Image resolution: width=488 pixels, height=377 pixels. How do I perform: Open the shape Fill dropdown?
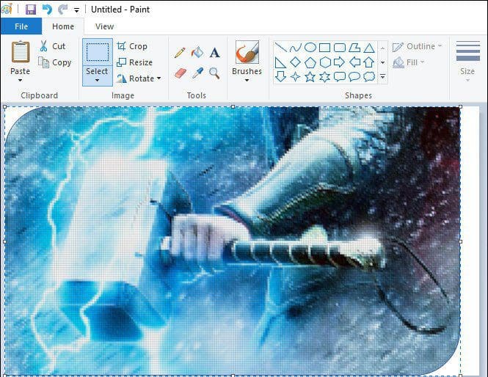[408, 62]
